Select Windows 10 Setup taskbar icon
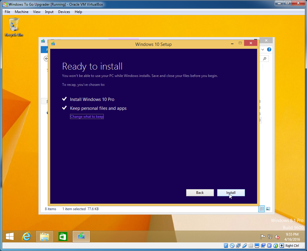This screenshot has width=307, height=251. click(x=81, y=236)
